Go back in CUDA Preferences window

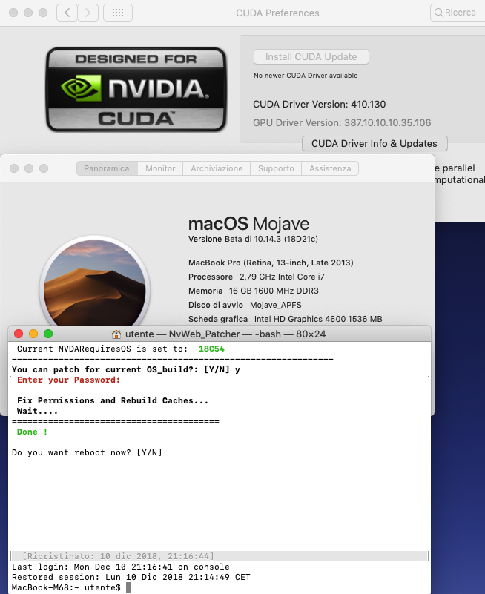pos(67,13)
